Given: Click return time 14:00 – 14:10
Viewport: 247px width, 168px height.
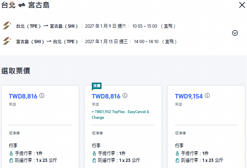Looking at the screenshot, I should (x=146, y=41).
